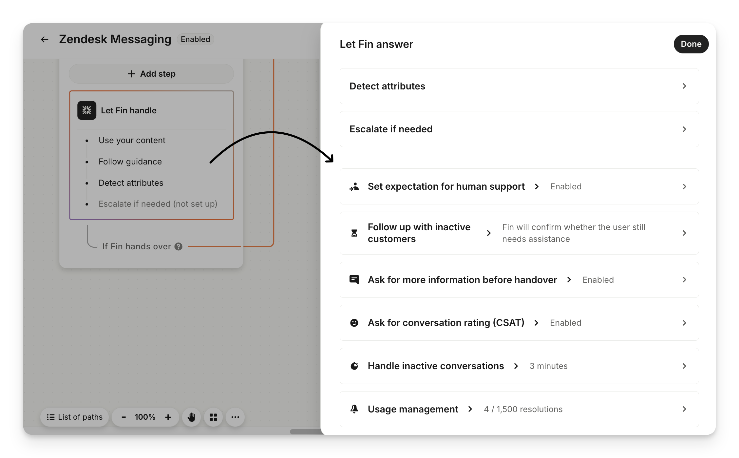739x458 pixels.
Task: Open the List of paths menu
Action: (x=75, y=417)
